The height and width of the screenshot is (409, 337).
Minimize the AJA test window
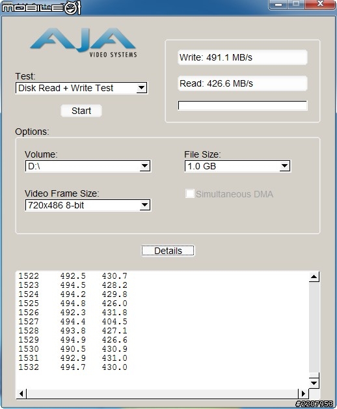click(x=278, y=4)
